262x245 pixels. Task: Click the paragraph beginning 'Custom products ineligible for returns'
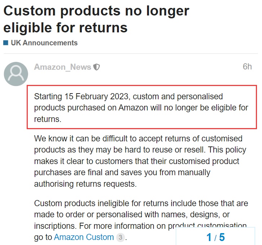[141, 214]
